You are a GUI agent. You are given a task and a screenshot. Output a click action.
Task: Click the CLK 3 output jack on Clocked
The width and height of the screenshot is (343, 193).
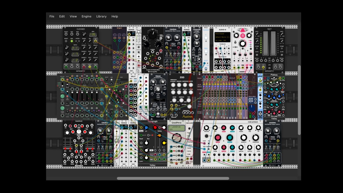[x=95, y=67]
